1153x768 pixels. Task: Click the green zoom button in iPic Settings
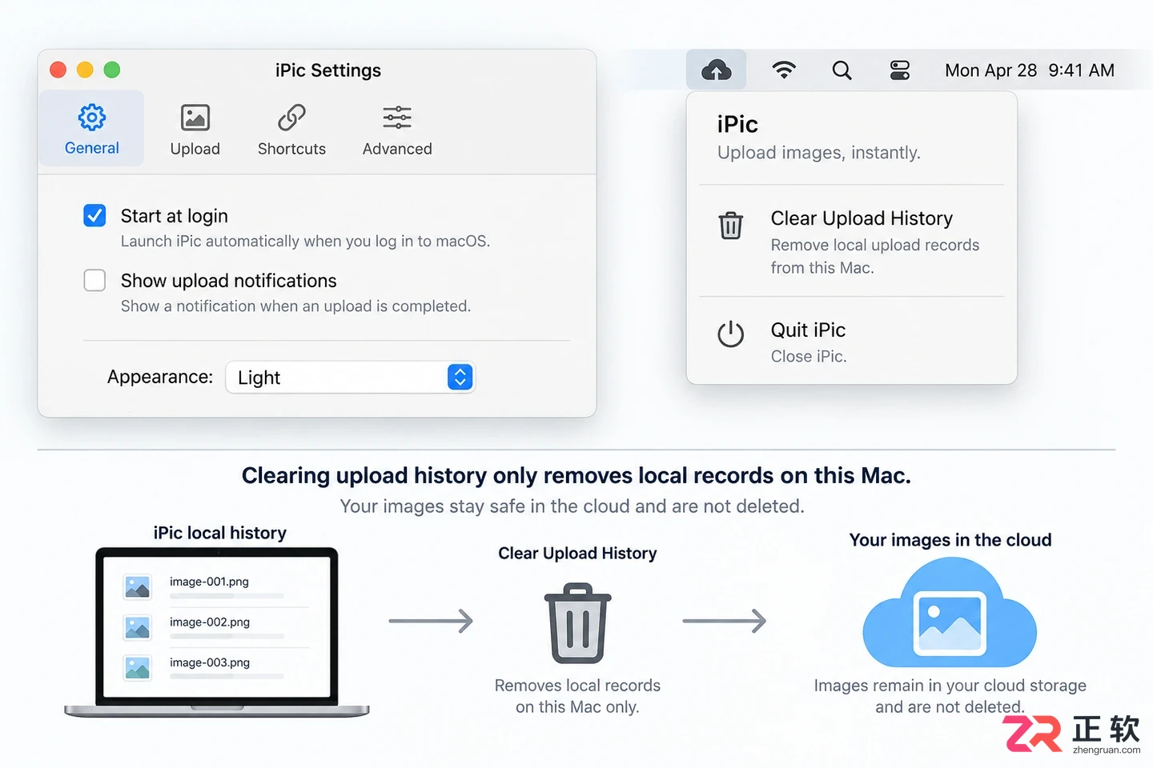click(x=112, y=70)
